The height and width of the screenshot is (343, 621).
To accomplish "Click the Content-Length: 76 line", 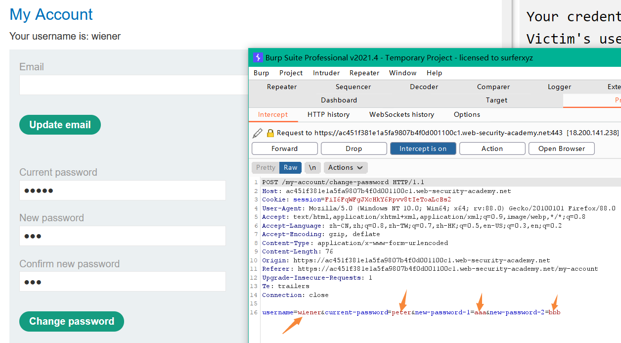I will tap(298, 251).
